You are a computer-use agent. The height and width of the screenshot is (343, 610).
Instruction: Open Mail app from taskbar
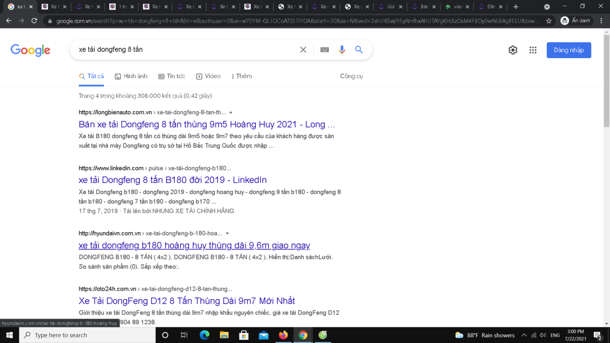coord(263,335)
